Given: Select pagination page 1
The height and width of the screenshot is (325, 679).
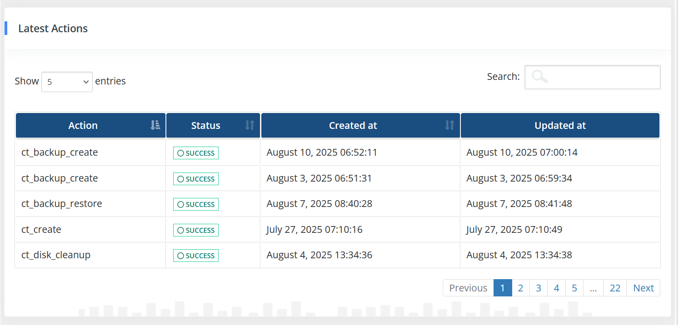Looking at the screenshot, I should point(503,288).
